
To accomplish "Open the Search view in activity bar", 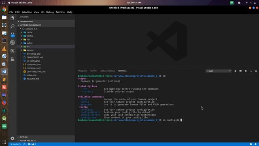I will coord(13,26).
